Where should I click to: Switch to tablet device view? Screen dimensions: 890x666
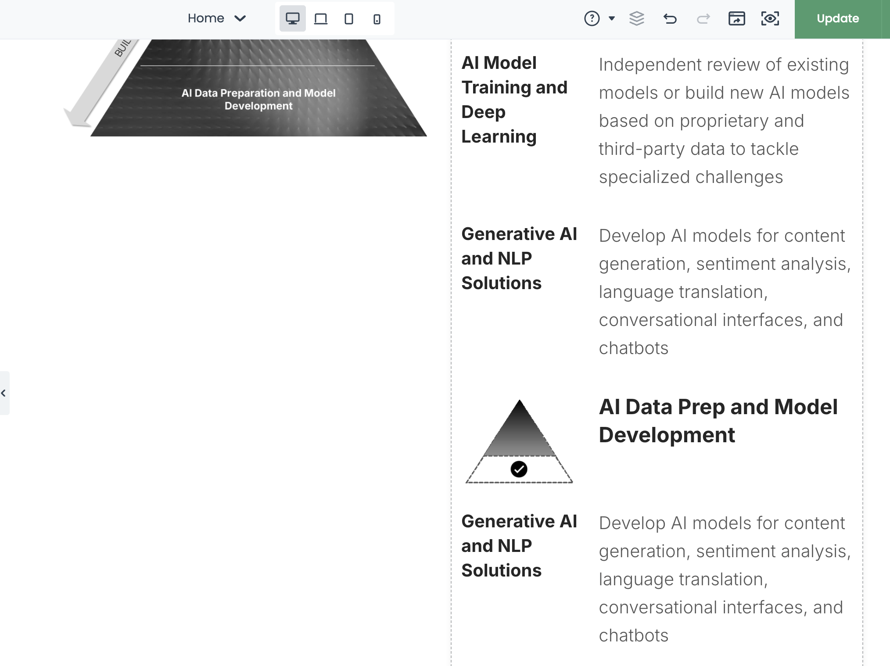[349, 19]
